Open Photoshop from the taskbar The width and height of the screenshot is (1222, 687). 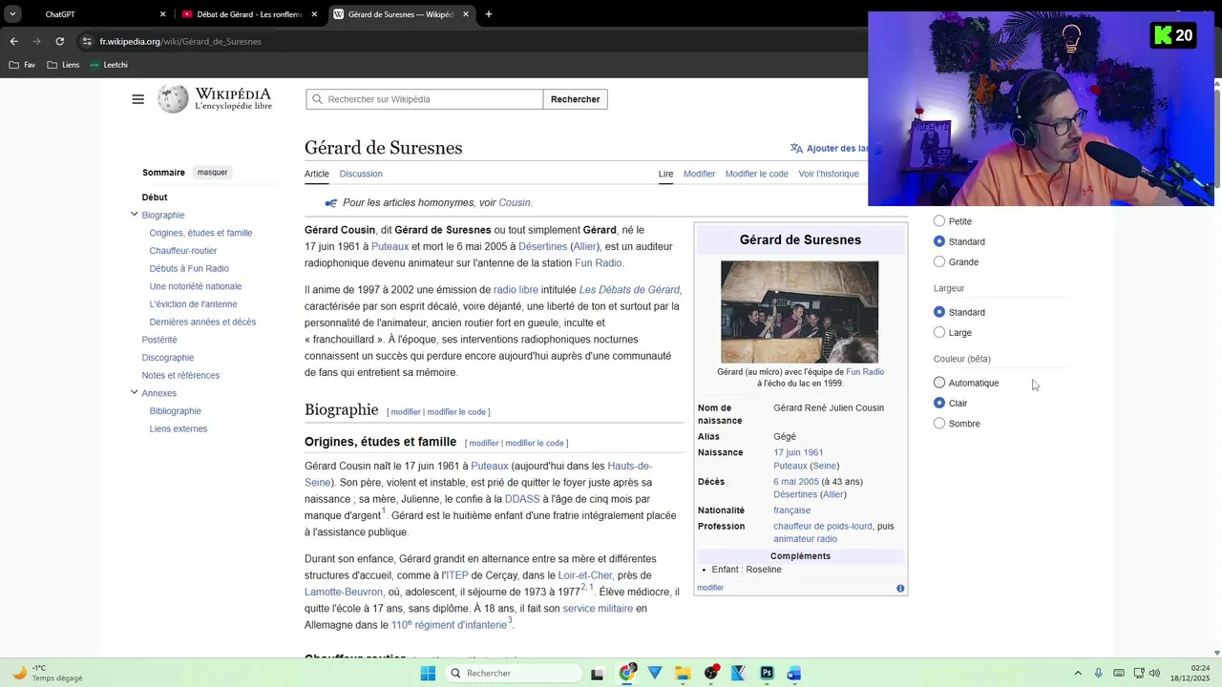767,673
